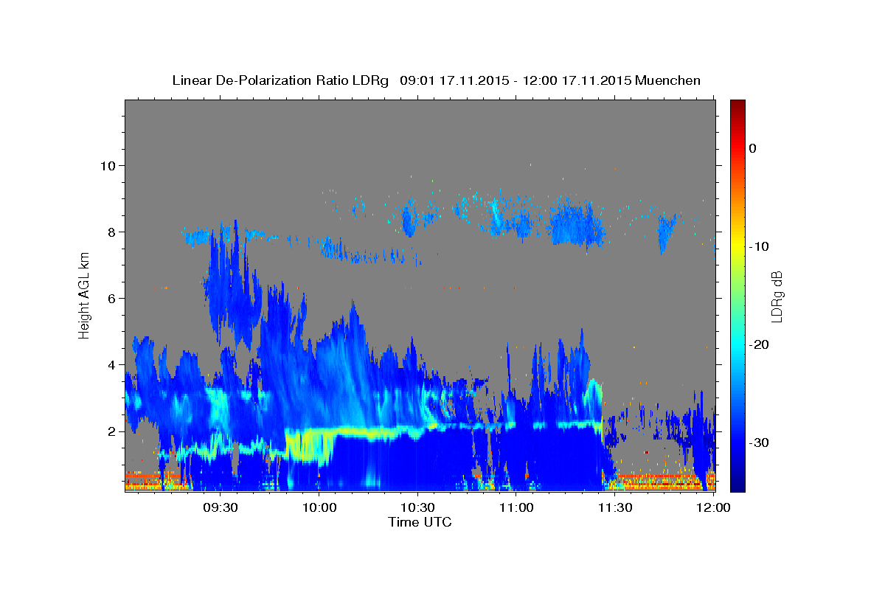Click the colorbar value '-20'
885x590 pixels.
pos(759,344)
